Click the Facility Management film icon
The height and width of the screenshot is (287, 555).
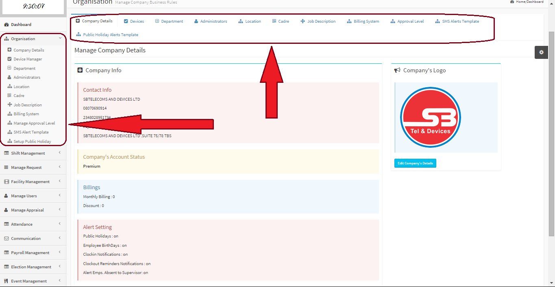[x=6, y=182]
